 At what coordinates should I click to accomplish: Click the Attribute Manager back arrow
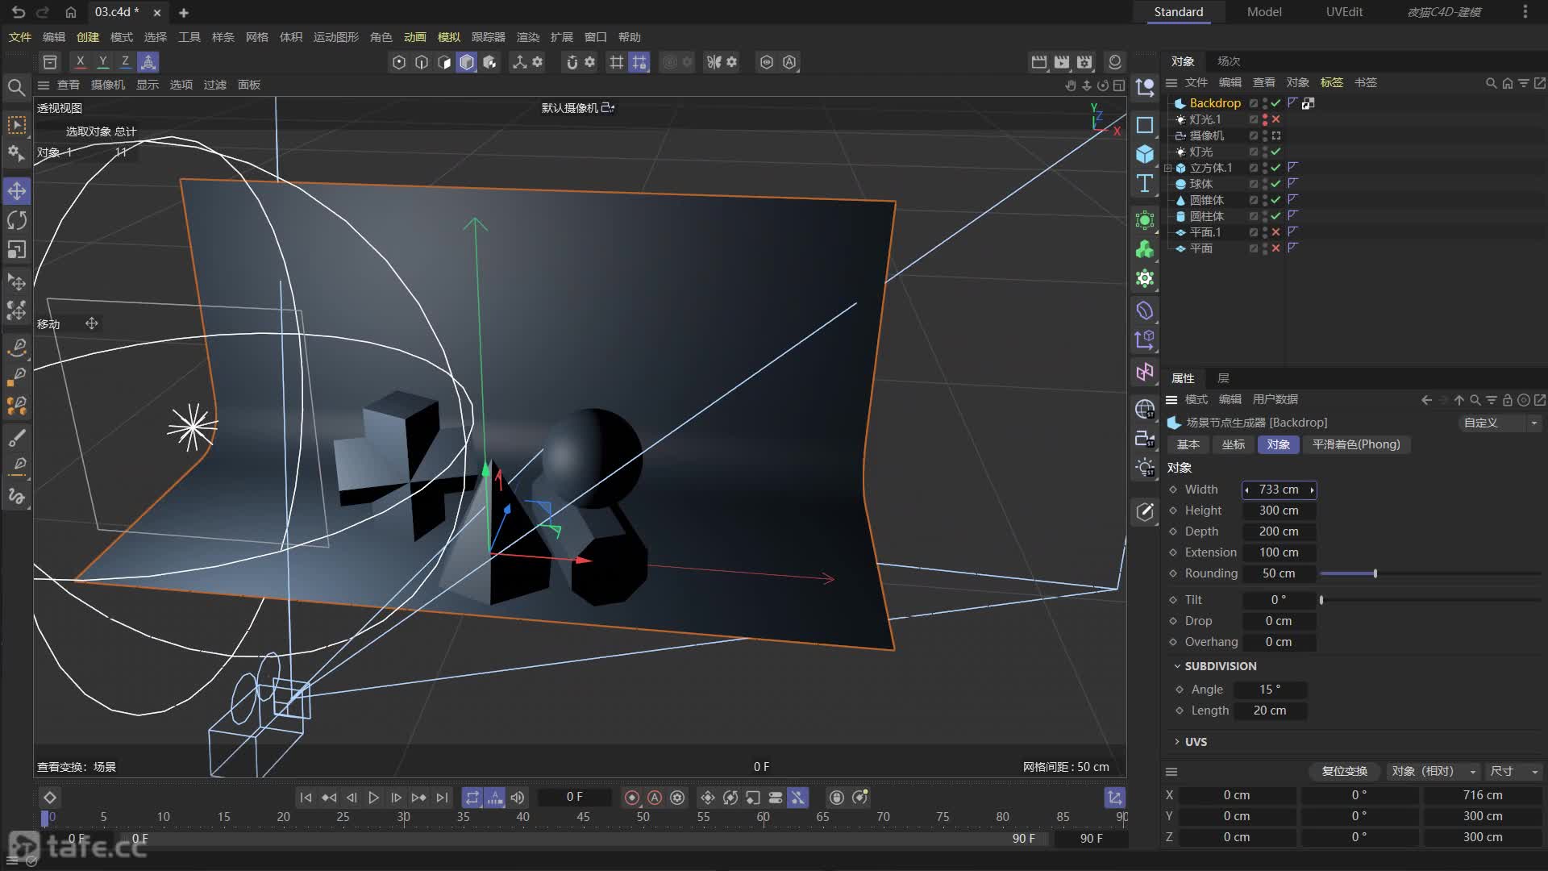click(x=1426, y=400)
